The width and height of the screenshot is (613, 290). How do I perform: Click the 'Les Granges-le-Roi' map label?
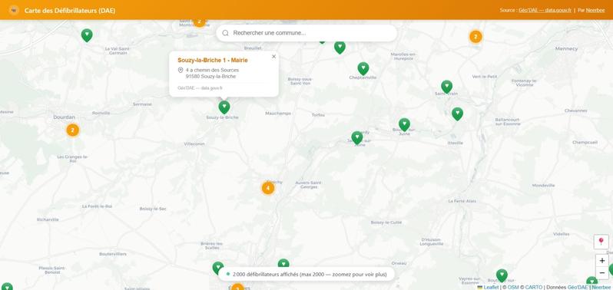click(x=73, y=159)
